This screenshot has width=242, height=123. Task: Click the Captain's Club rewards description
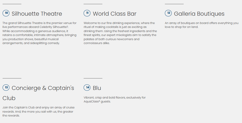pyautogui.click(x=38, y=111)
